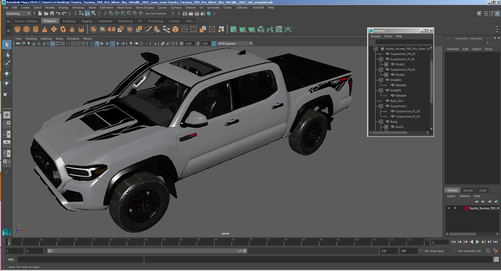Open Channels menu in Channel Box

click(x=453, y=49)
